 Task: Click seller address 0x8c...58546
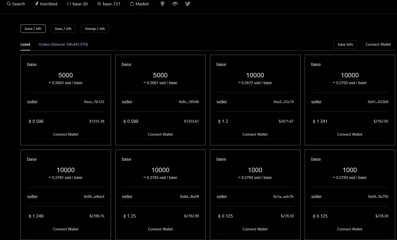click(189, 102)
